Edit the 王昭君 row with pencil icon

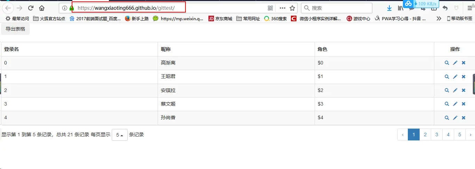coord(455,77)
